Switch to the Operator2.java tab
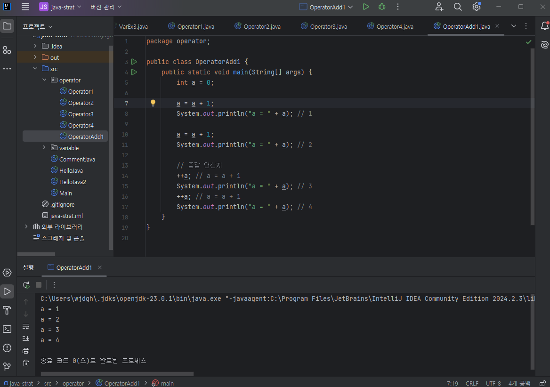Viewport: 550px width, 387px height. [x=258, y=26]
